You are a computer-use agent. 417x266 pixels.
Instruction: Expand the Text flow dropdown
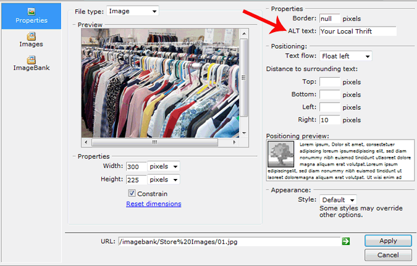coord(345,56)
